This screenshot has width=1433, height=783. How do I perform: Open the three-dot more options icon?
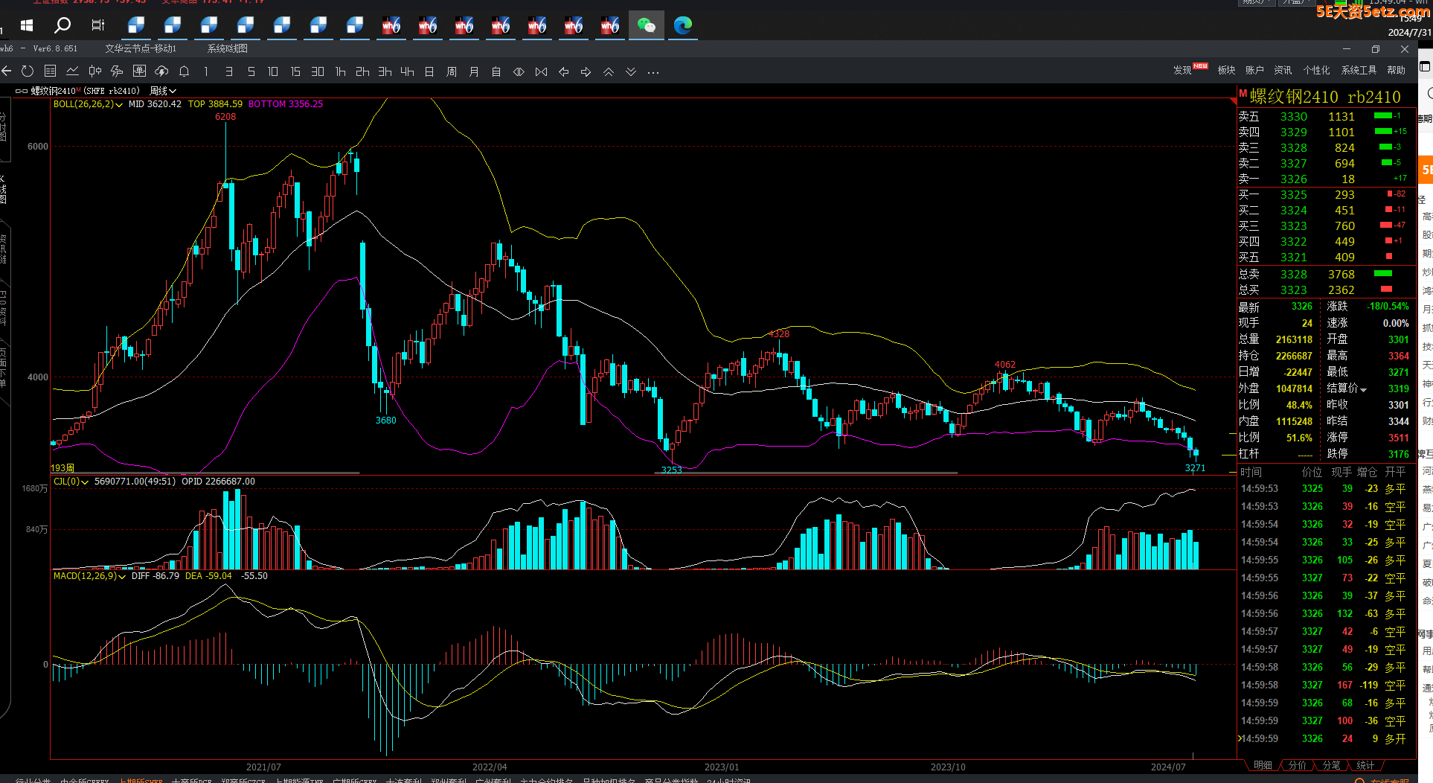tap(653, 72)
